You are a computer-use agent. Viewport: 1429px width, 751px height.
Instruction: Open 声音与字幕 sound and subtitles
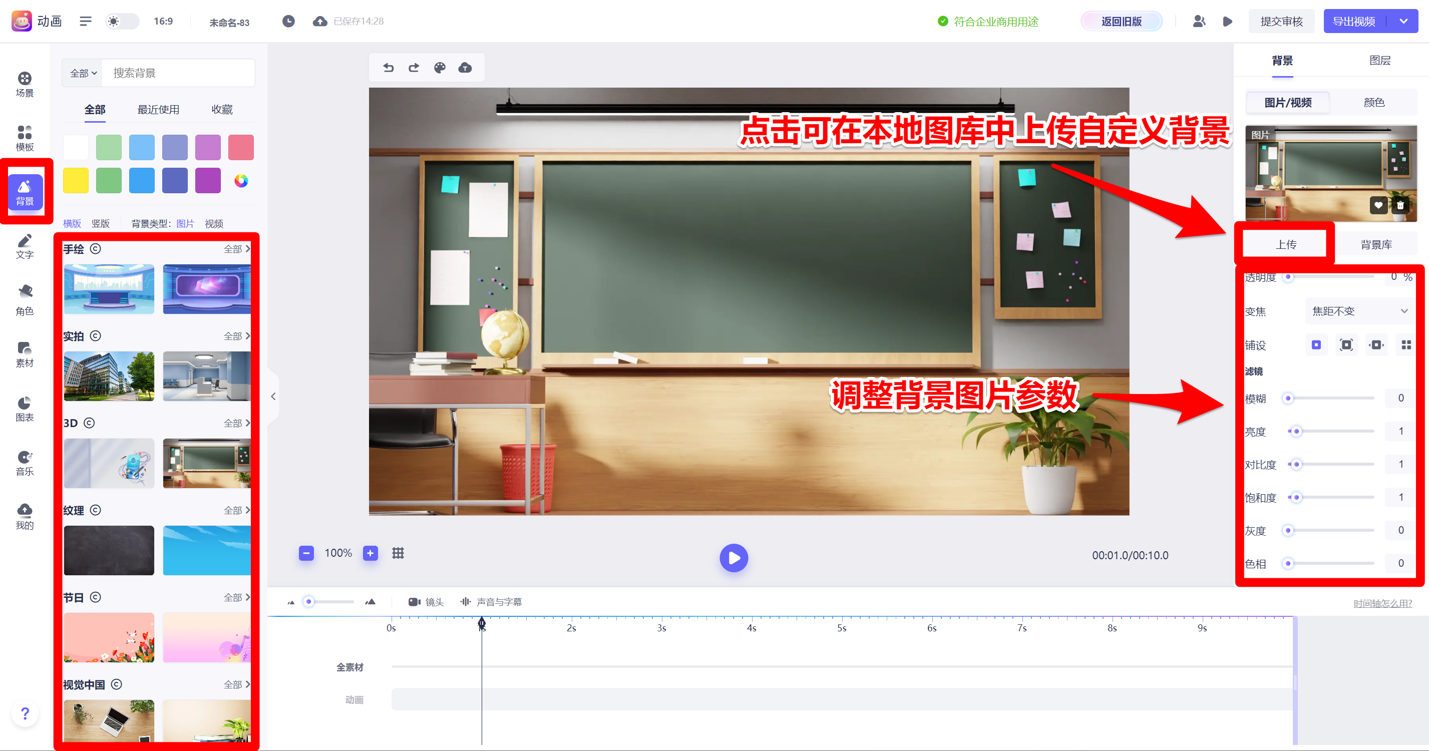coord(492,602)
